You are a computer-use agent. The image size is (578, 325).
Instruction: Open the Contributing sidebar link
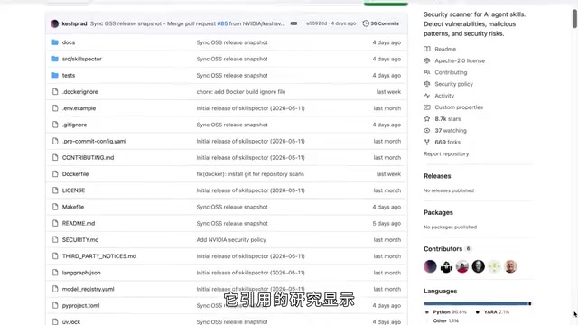451,72
